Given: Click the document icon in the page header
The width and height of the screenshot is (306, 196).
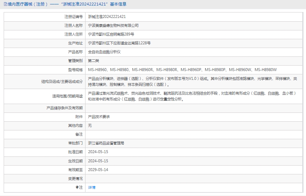Looking at the screenshot, I should pos(5,4).
